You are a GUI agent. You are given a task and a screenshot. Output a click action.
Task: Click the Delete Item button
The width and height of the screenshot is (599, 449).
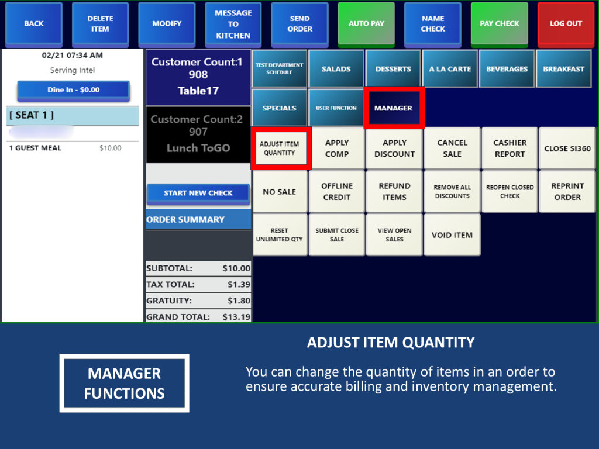click(x=100, y=23)
